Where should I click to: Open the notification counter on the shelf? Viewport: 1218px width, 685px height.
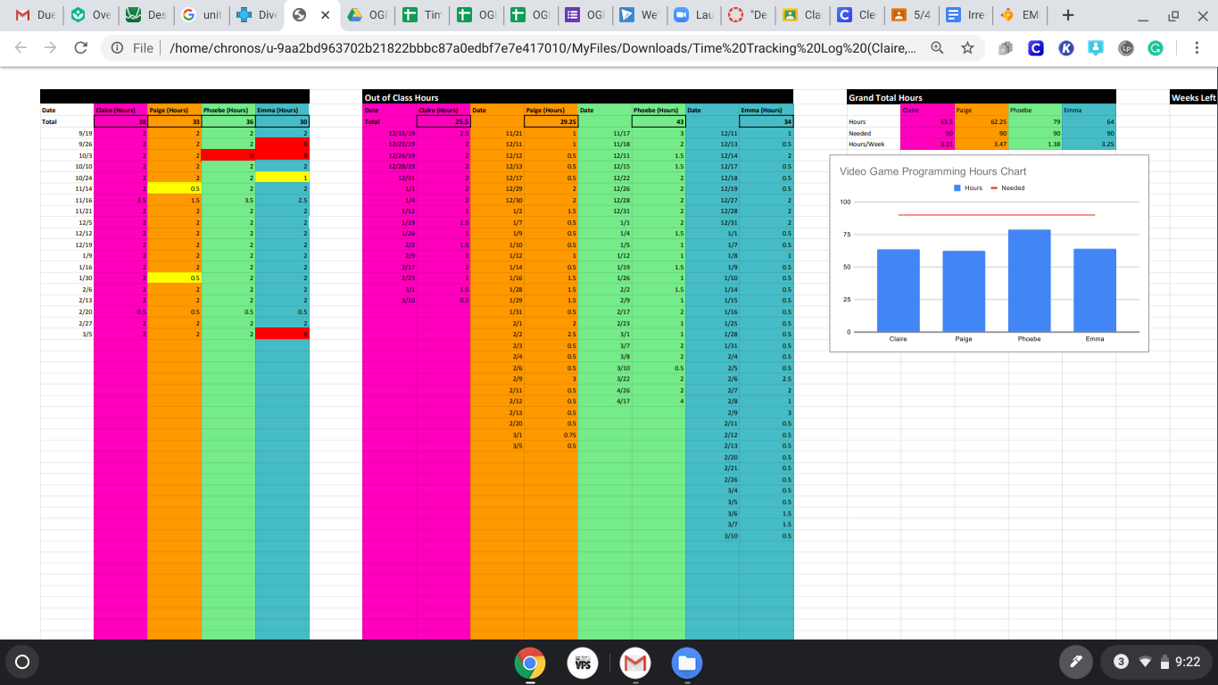point(1123,662)
